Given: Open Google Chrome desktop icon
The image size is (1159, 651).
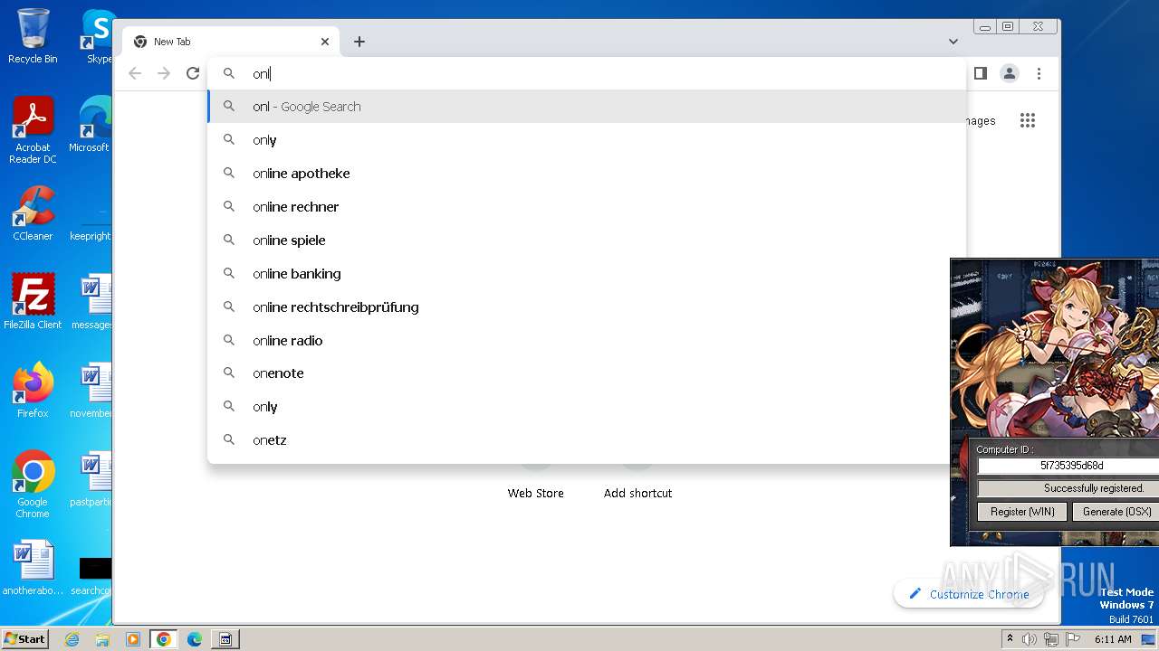Looking at the screenshot, I should coord(33,484).
